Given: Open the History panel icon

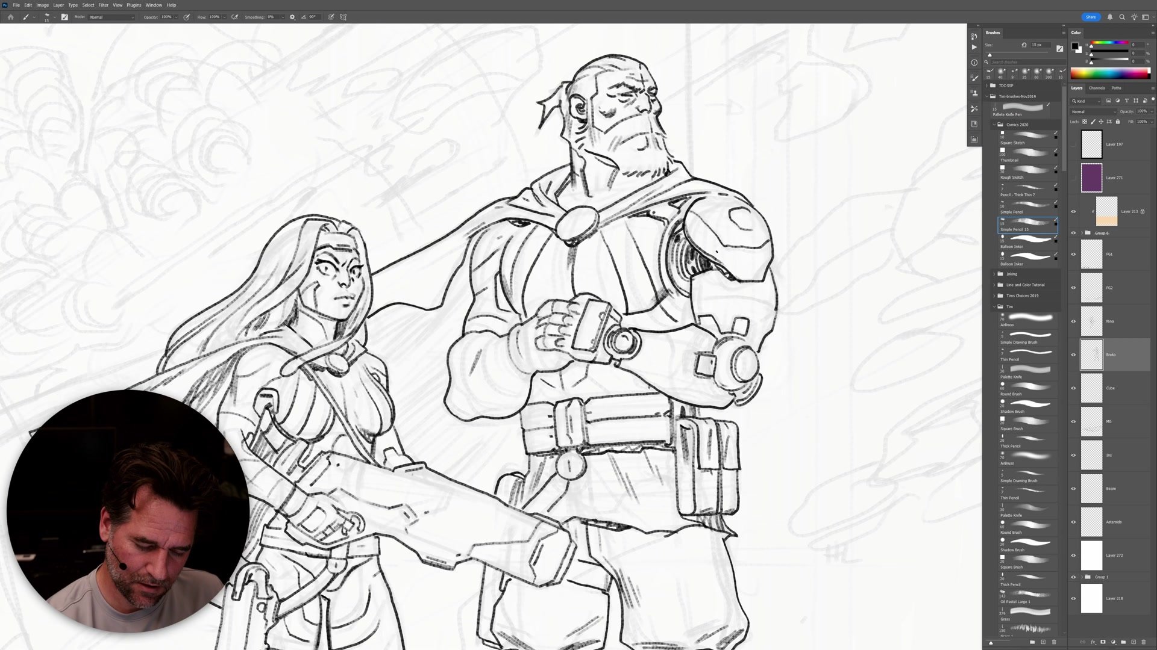Looking at the screenshot, I should click(974, 37).
